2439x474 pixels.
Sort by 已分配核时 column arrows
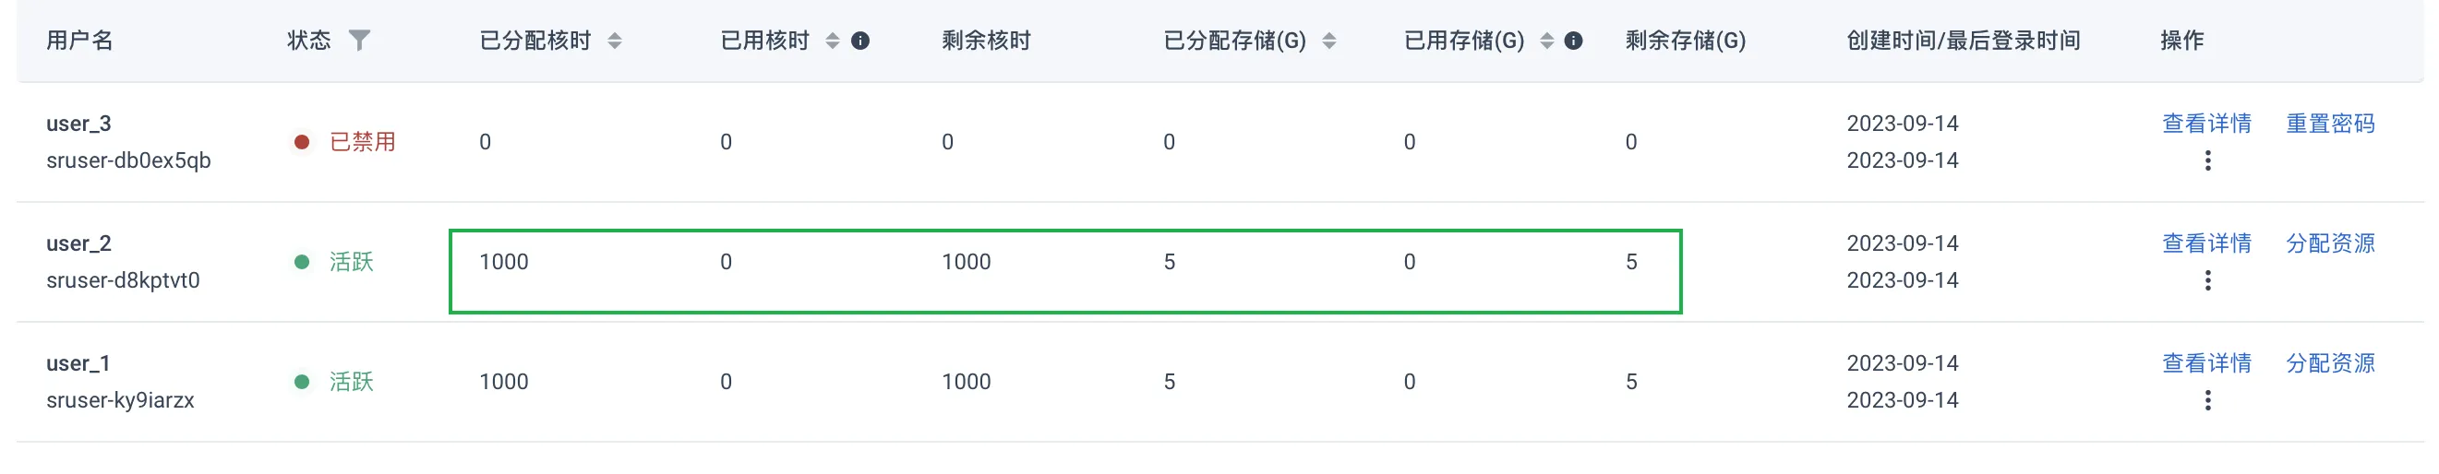pos(615,41)
